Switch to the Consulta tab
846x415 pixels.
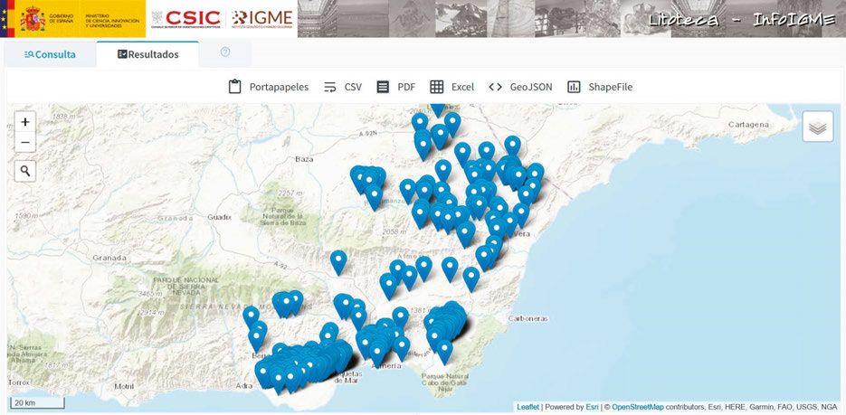point(50,54)
